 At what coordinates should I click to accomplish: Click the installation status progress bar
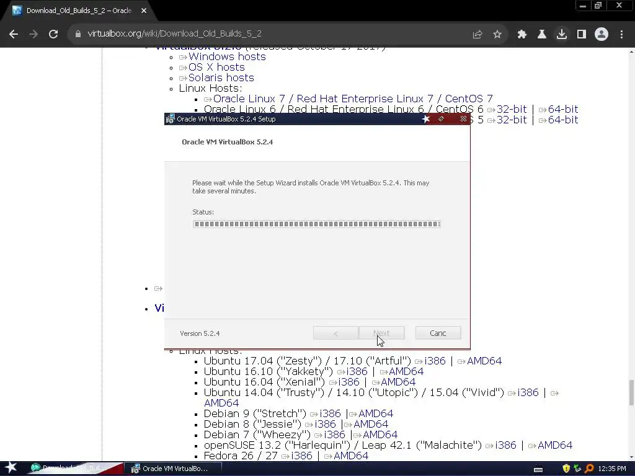point(317,224)
